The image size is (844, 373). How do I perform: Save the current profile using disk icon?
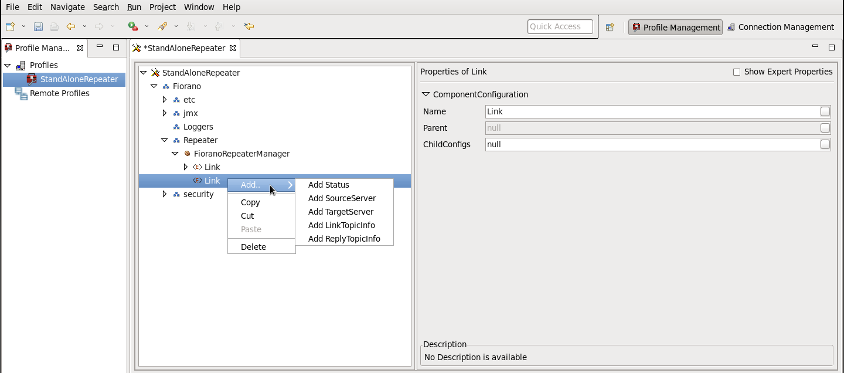(x=38, y=26)
